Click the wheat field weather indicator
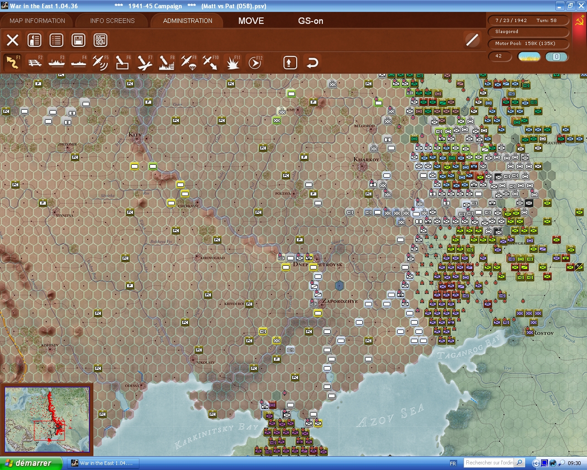587x470 pixels. tap(529, 56)
